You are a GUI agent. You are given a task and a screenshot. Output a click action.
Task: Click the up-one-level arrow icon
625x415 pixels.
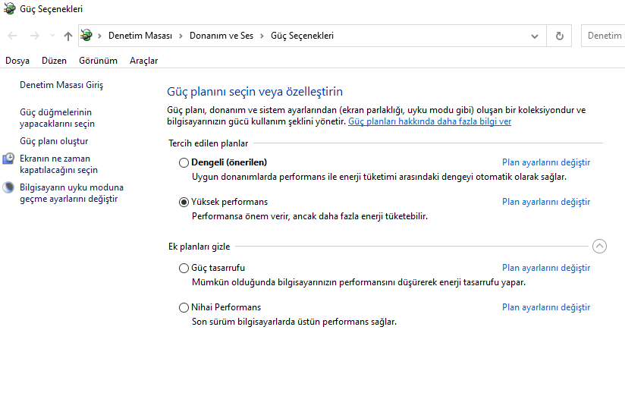[x=68, y=36]
